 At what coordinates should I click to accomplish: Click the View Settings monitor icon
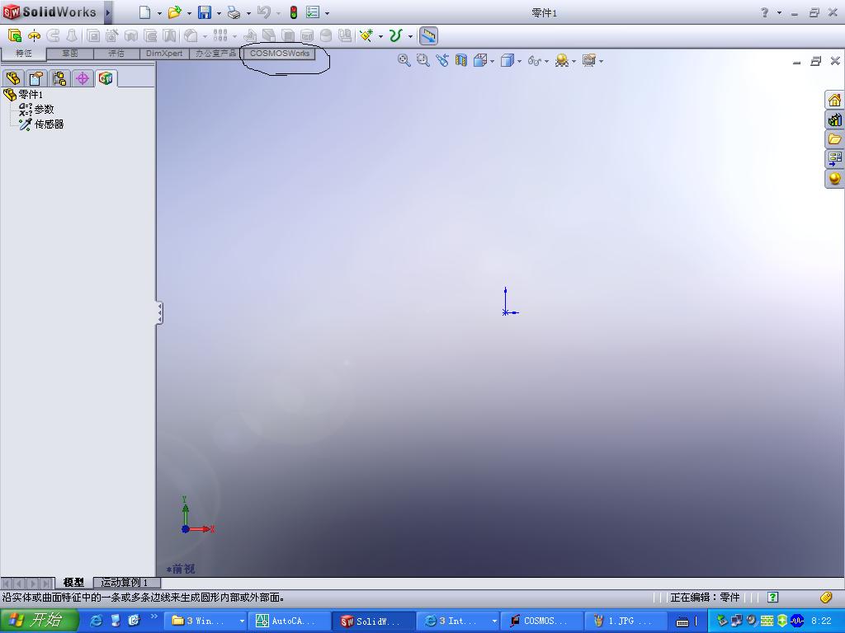[x=588, y=60]
